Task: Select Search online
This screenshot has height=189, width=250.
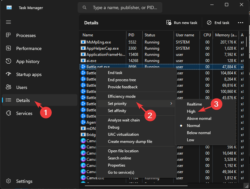Action: point(136,158)
